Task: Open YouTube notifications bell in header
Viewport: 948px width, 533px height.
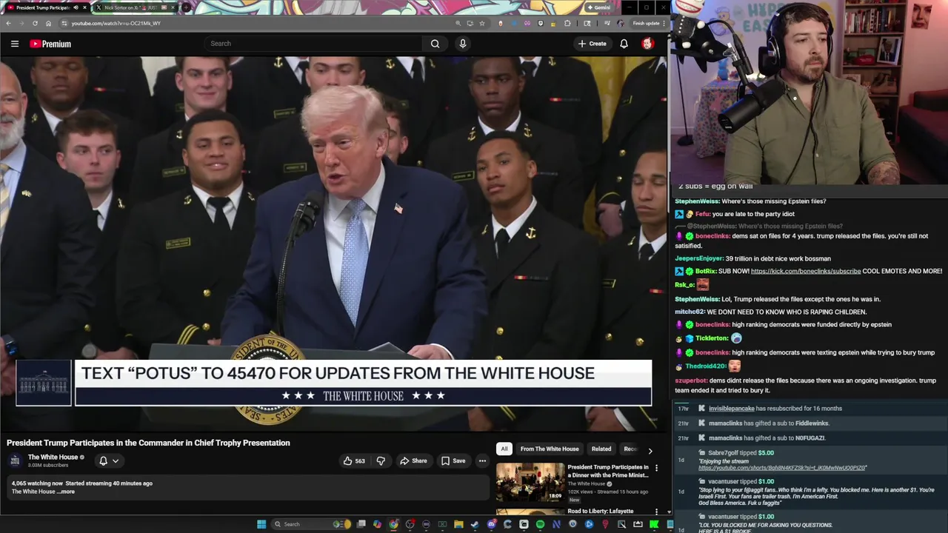Action: (x=624, y=44)
